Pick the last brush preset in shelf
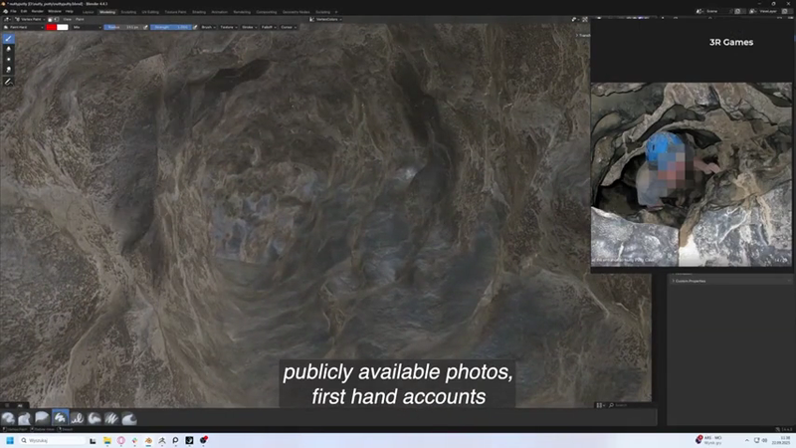 [129, 419]
